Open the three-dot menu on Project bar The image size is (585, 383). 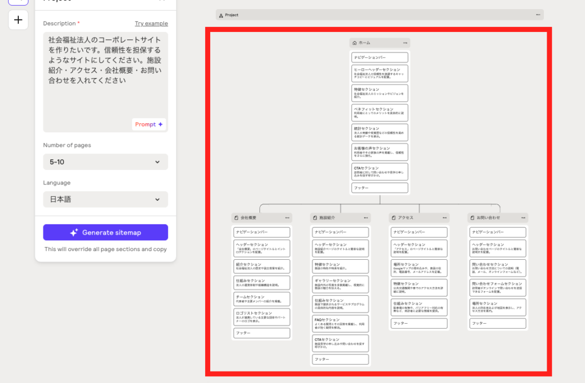(536, 15)
